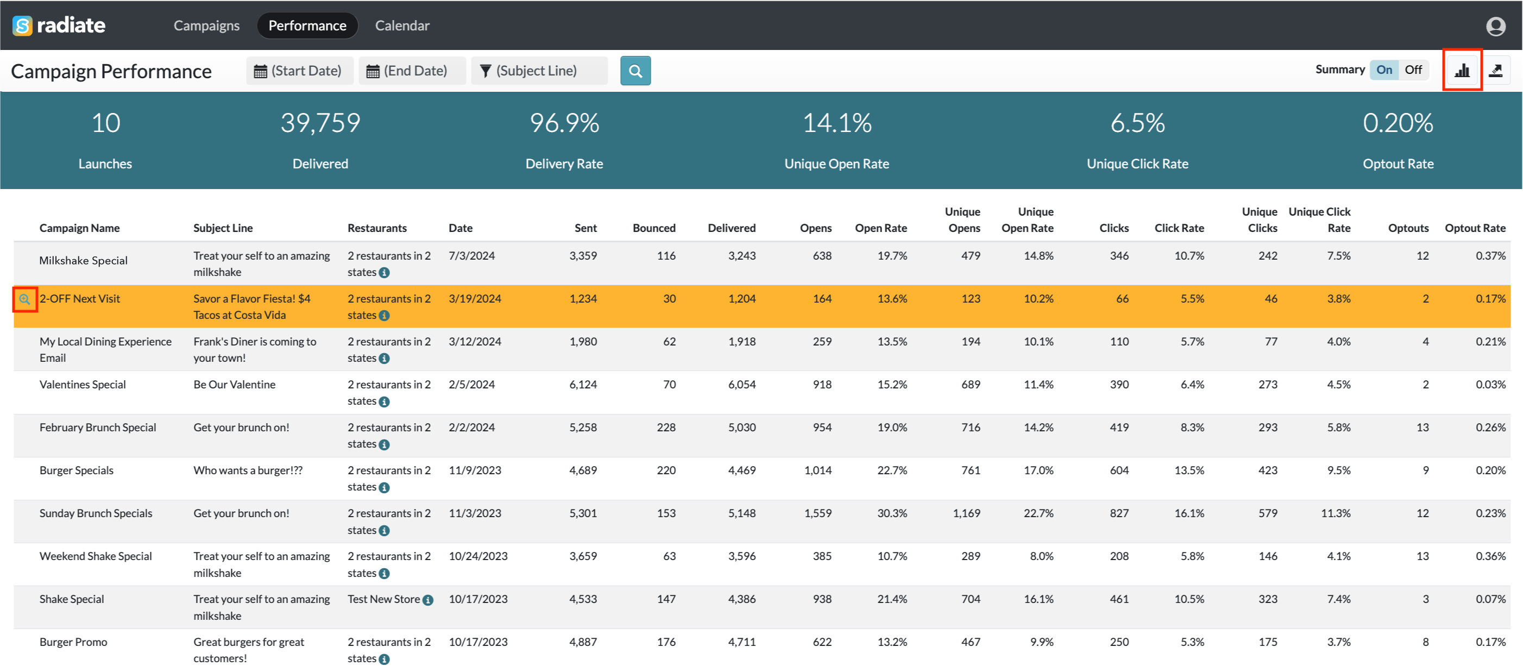Open user account profile icon

pos(1495,26)
